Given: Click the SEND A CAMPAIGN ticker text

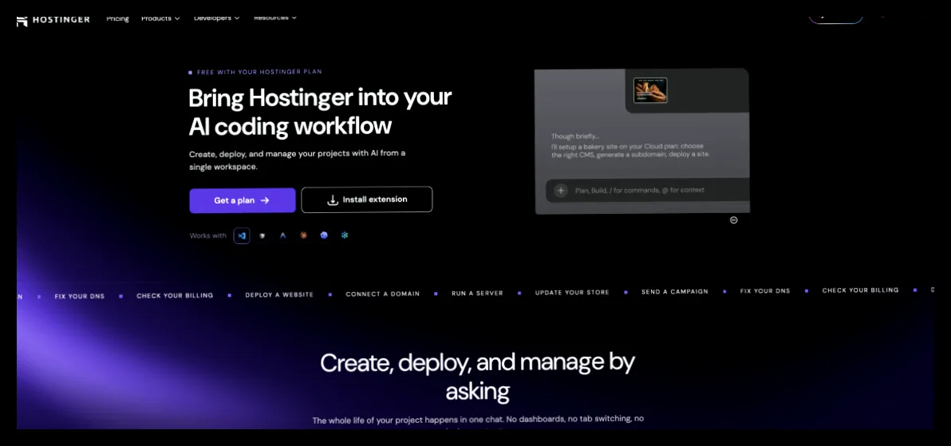Looking at the screenshot, I should click(x=674, y=292).
